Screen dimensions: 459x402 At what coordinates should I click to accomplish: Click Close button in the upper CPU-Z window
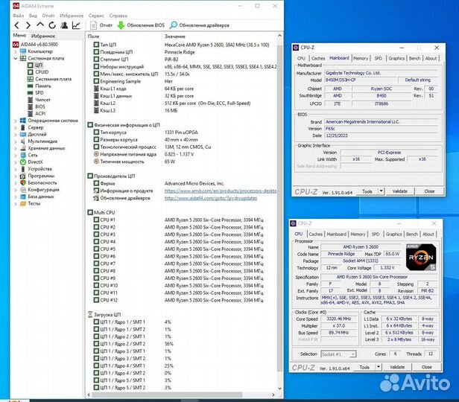(429, 191)
